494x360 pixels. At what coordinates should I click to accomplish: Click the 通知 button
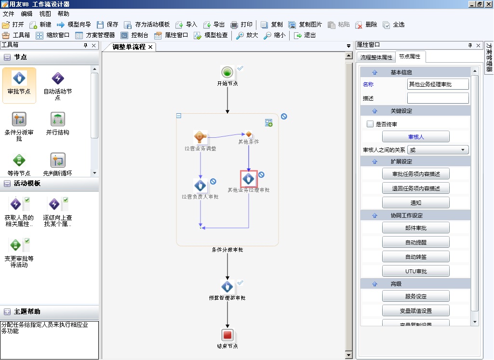(416, 203)
